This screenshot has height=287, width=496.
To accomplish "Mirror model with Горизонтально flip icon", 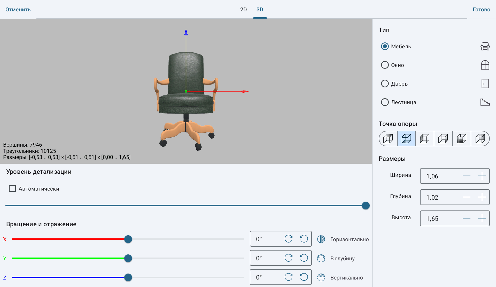I will click(x=321, y=239).
